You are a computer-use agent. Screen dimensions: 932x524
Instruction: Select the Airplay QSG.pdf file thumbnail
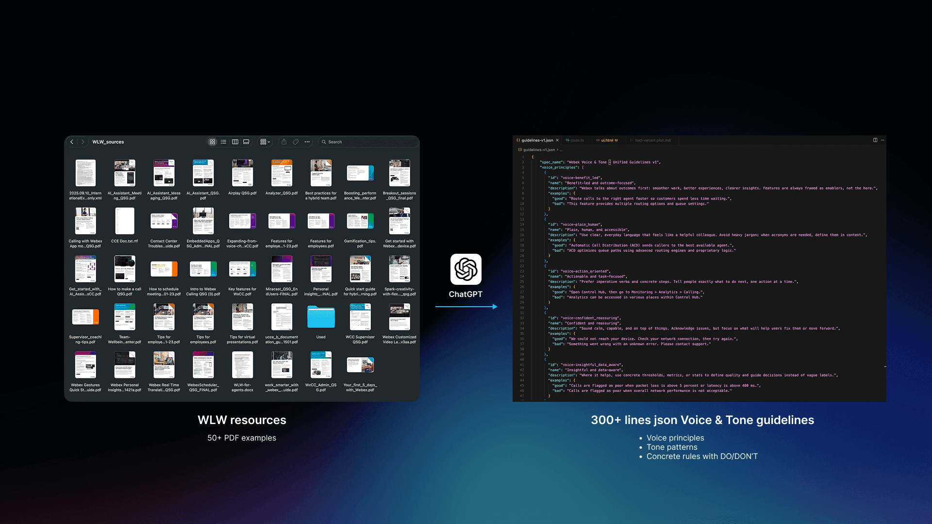pyautogui.click(x=242, y=173)
